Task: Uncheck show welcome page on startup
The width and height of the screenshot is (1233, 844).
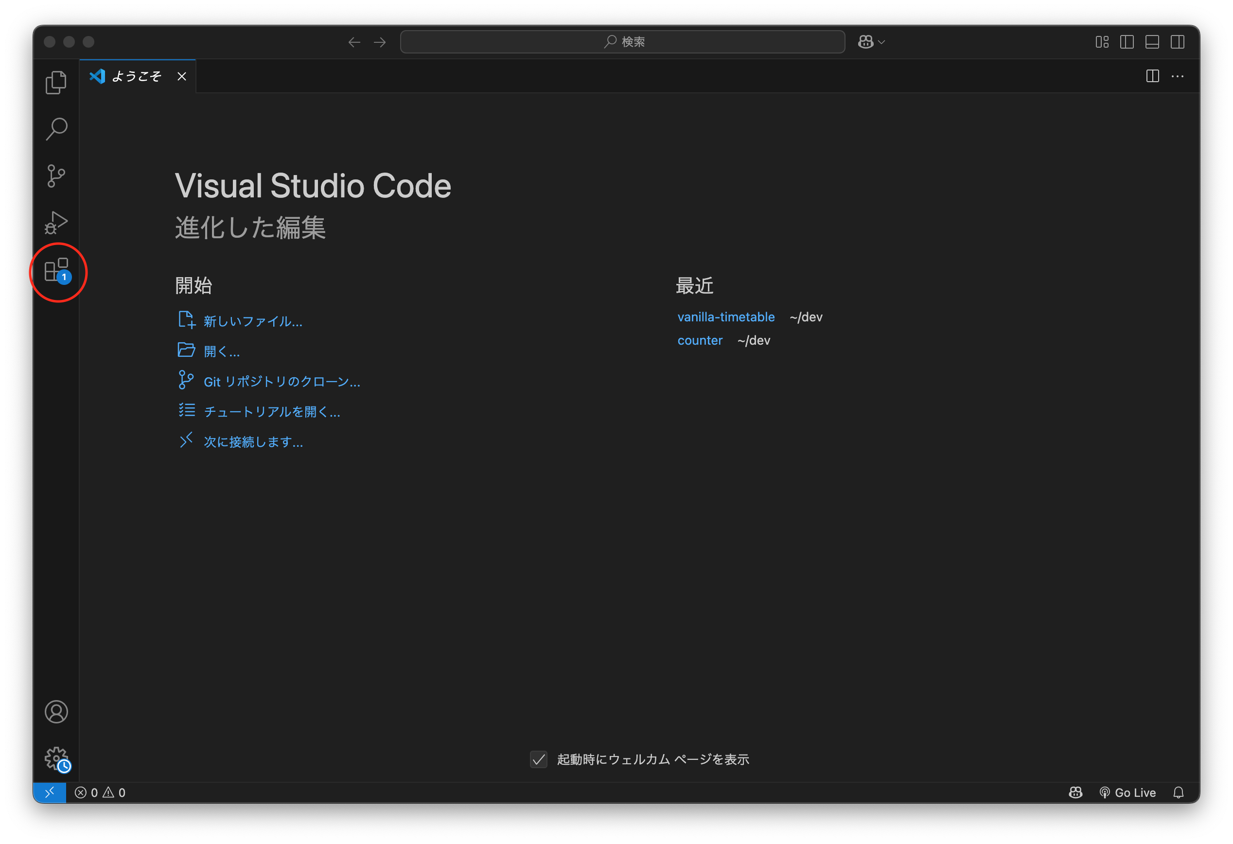Action: pyautogui.click(x=539, y=760)
